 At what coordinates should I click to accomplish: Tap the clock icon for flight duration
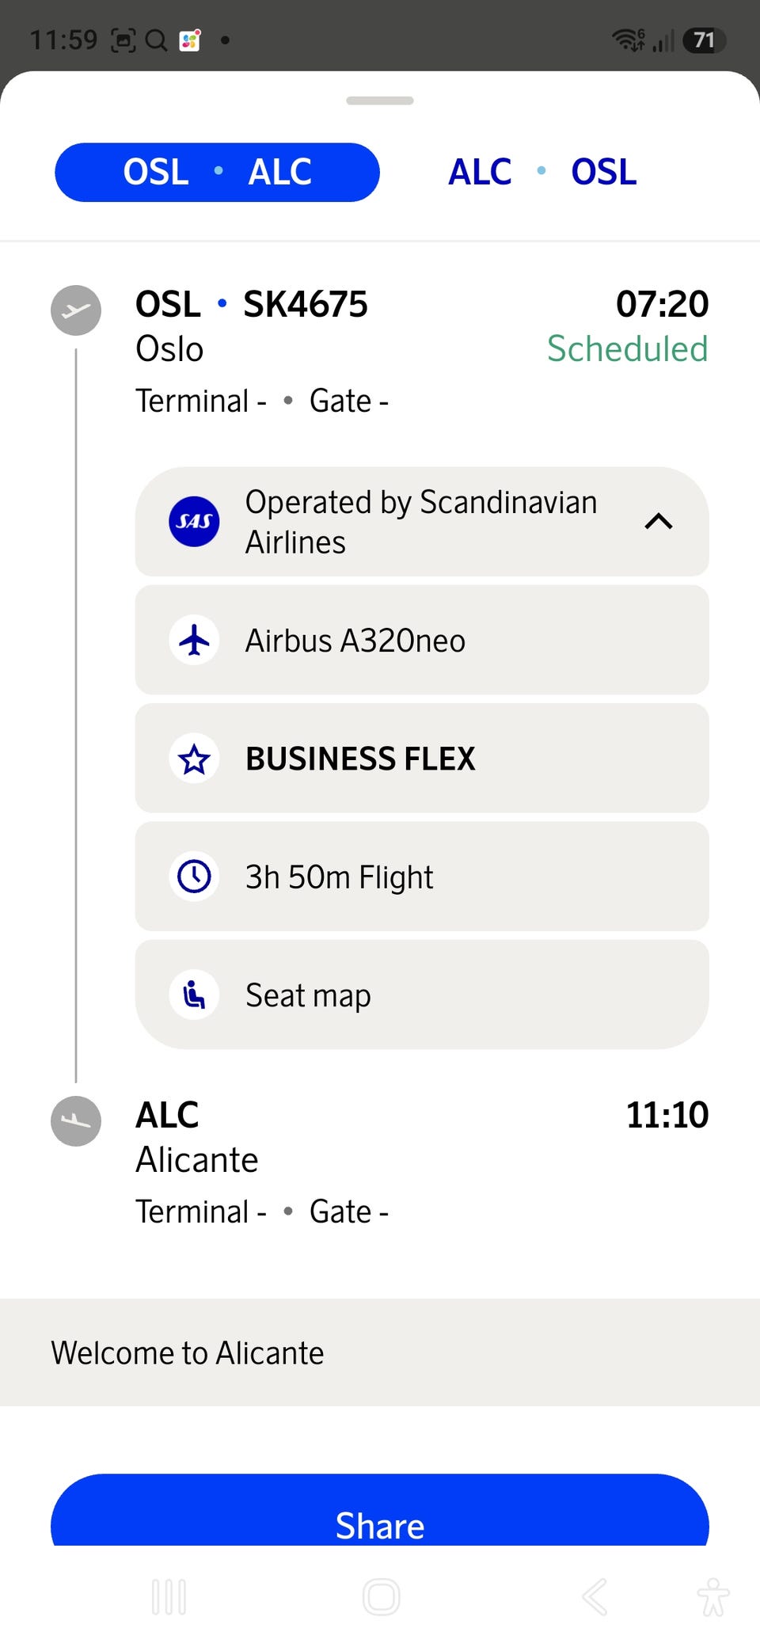(194, 877)
